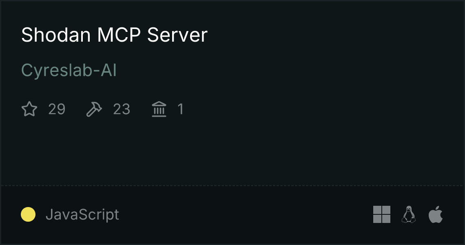Click the JavaScript language label
The image size is (465, 245).
pyautogui.click(x=82, y=214)
